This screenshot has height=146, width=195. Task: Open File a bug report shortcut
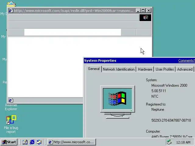point(11,124)
